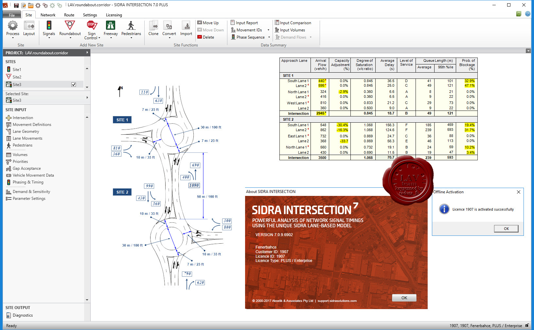Open Lane Geometry input
Screen dimensions: 534x330
26,131
